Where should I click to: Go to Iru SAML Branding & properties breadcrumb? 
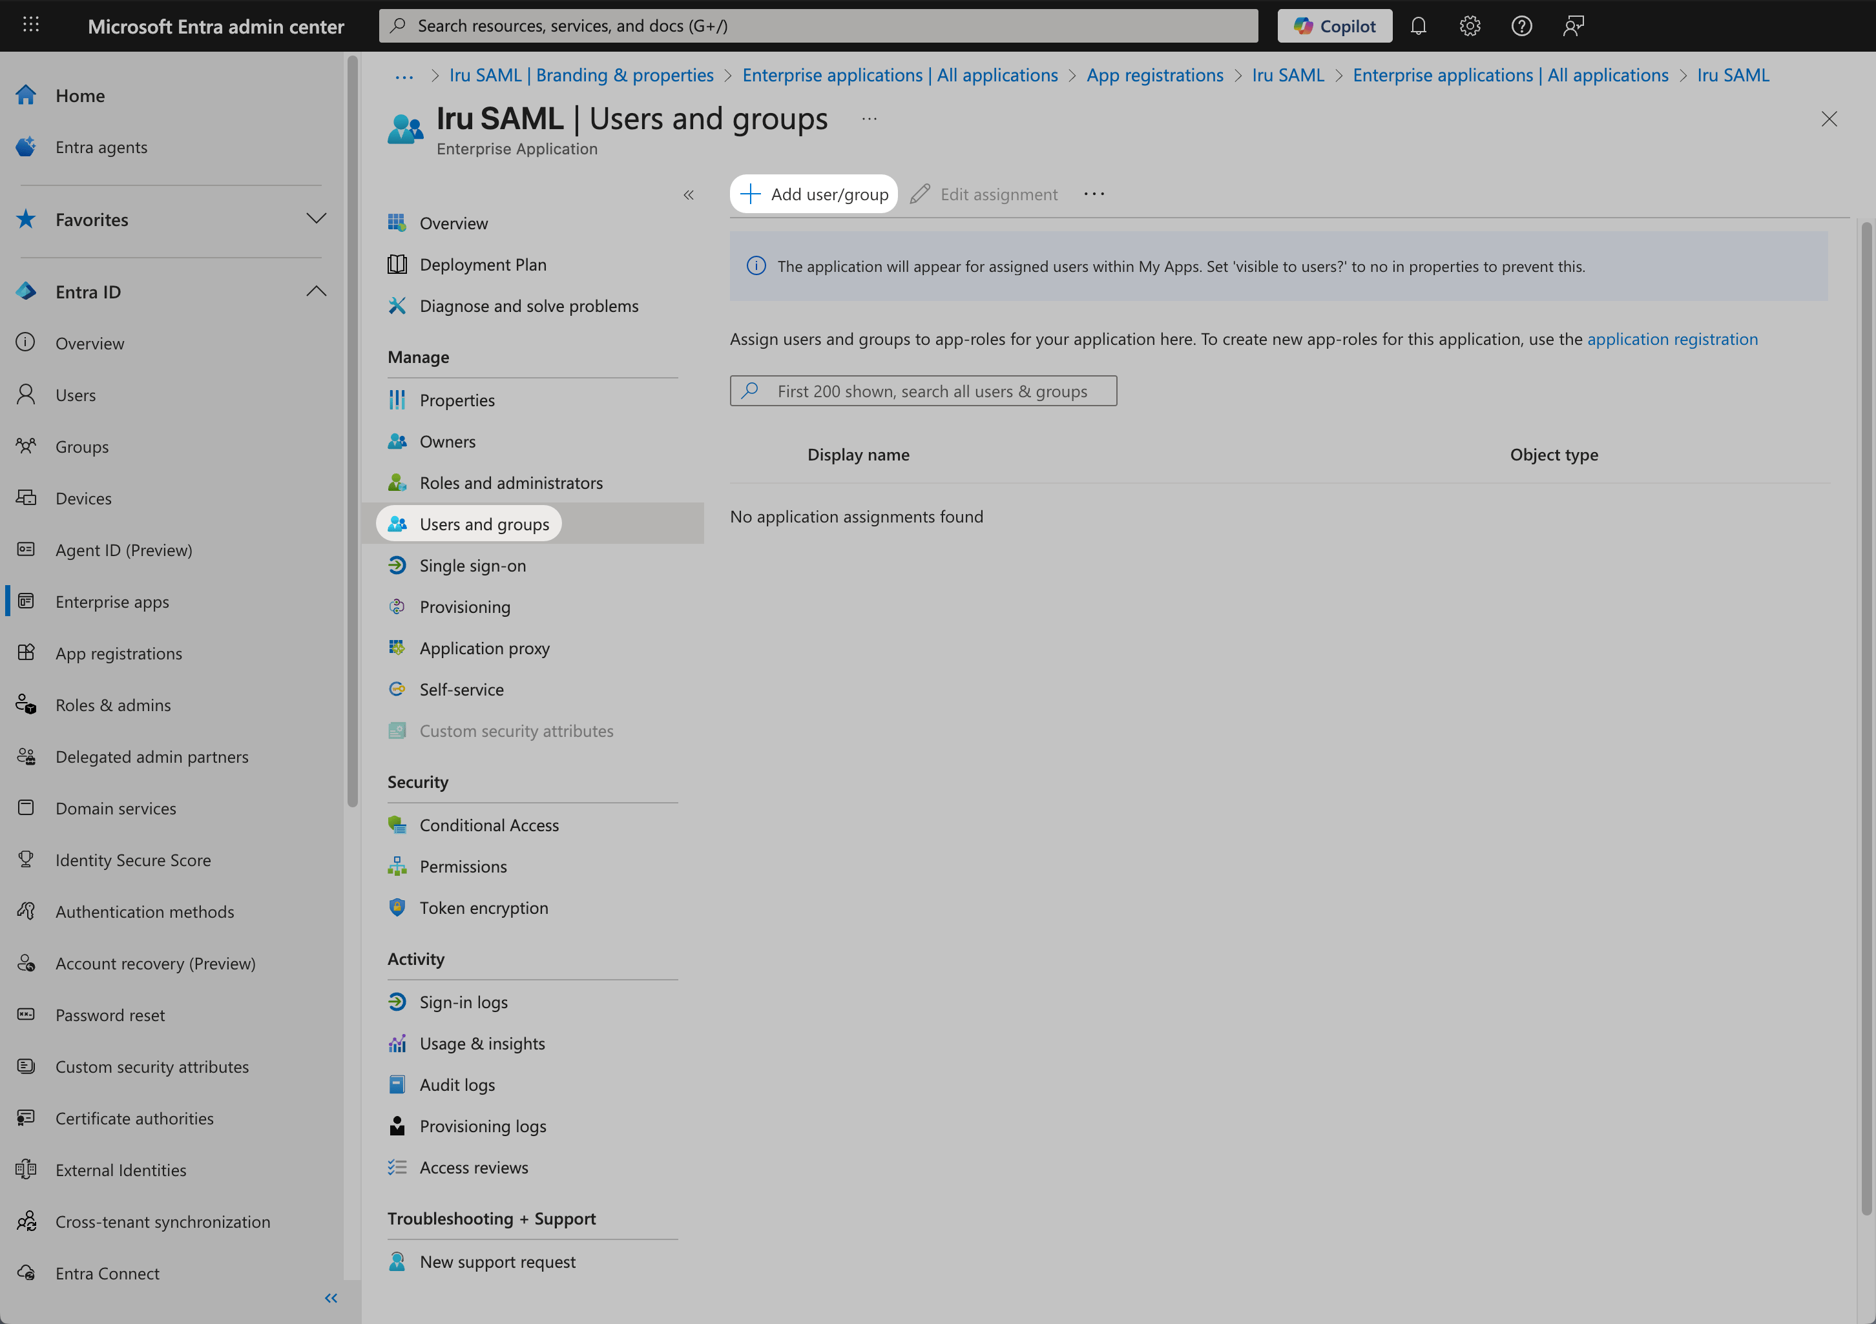tap(582, 75)
